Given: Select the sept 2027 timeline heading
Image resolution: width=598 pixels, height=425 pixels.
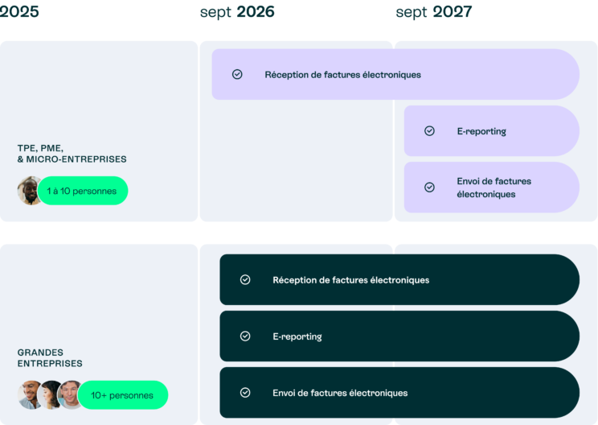Looking at the screenshot, I should [x=434, y=12].
